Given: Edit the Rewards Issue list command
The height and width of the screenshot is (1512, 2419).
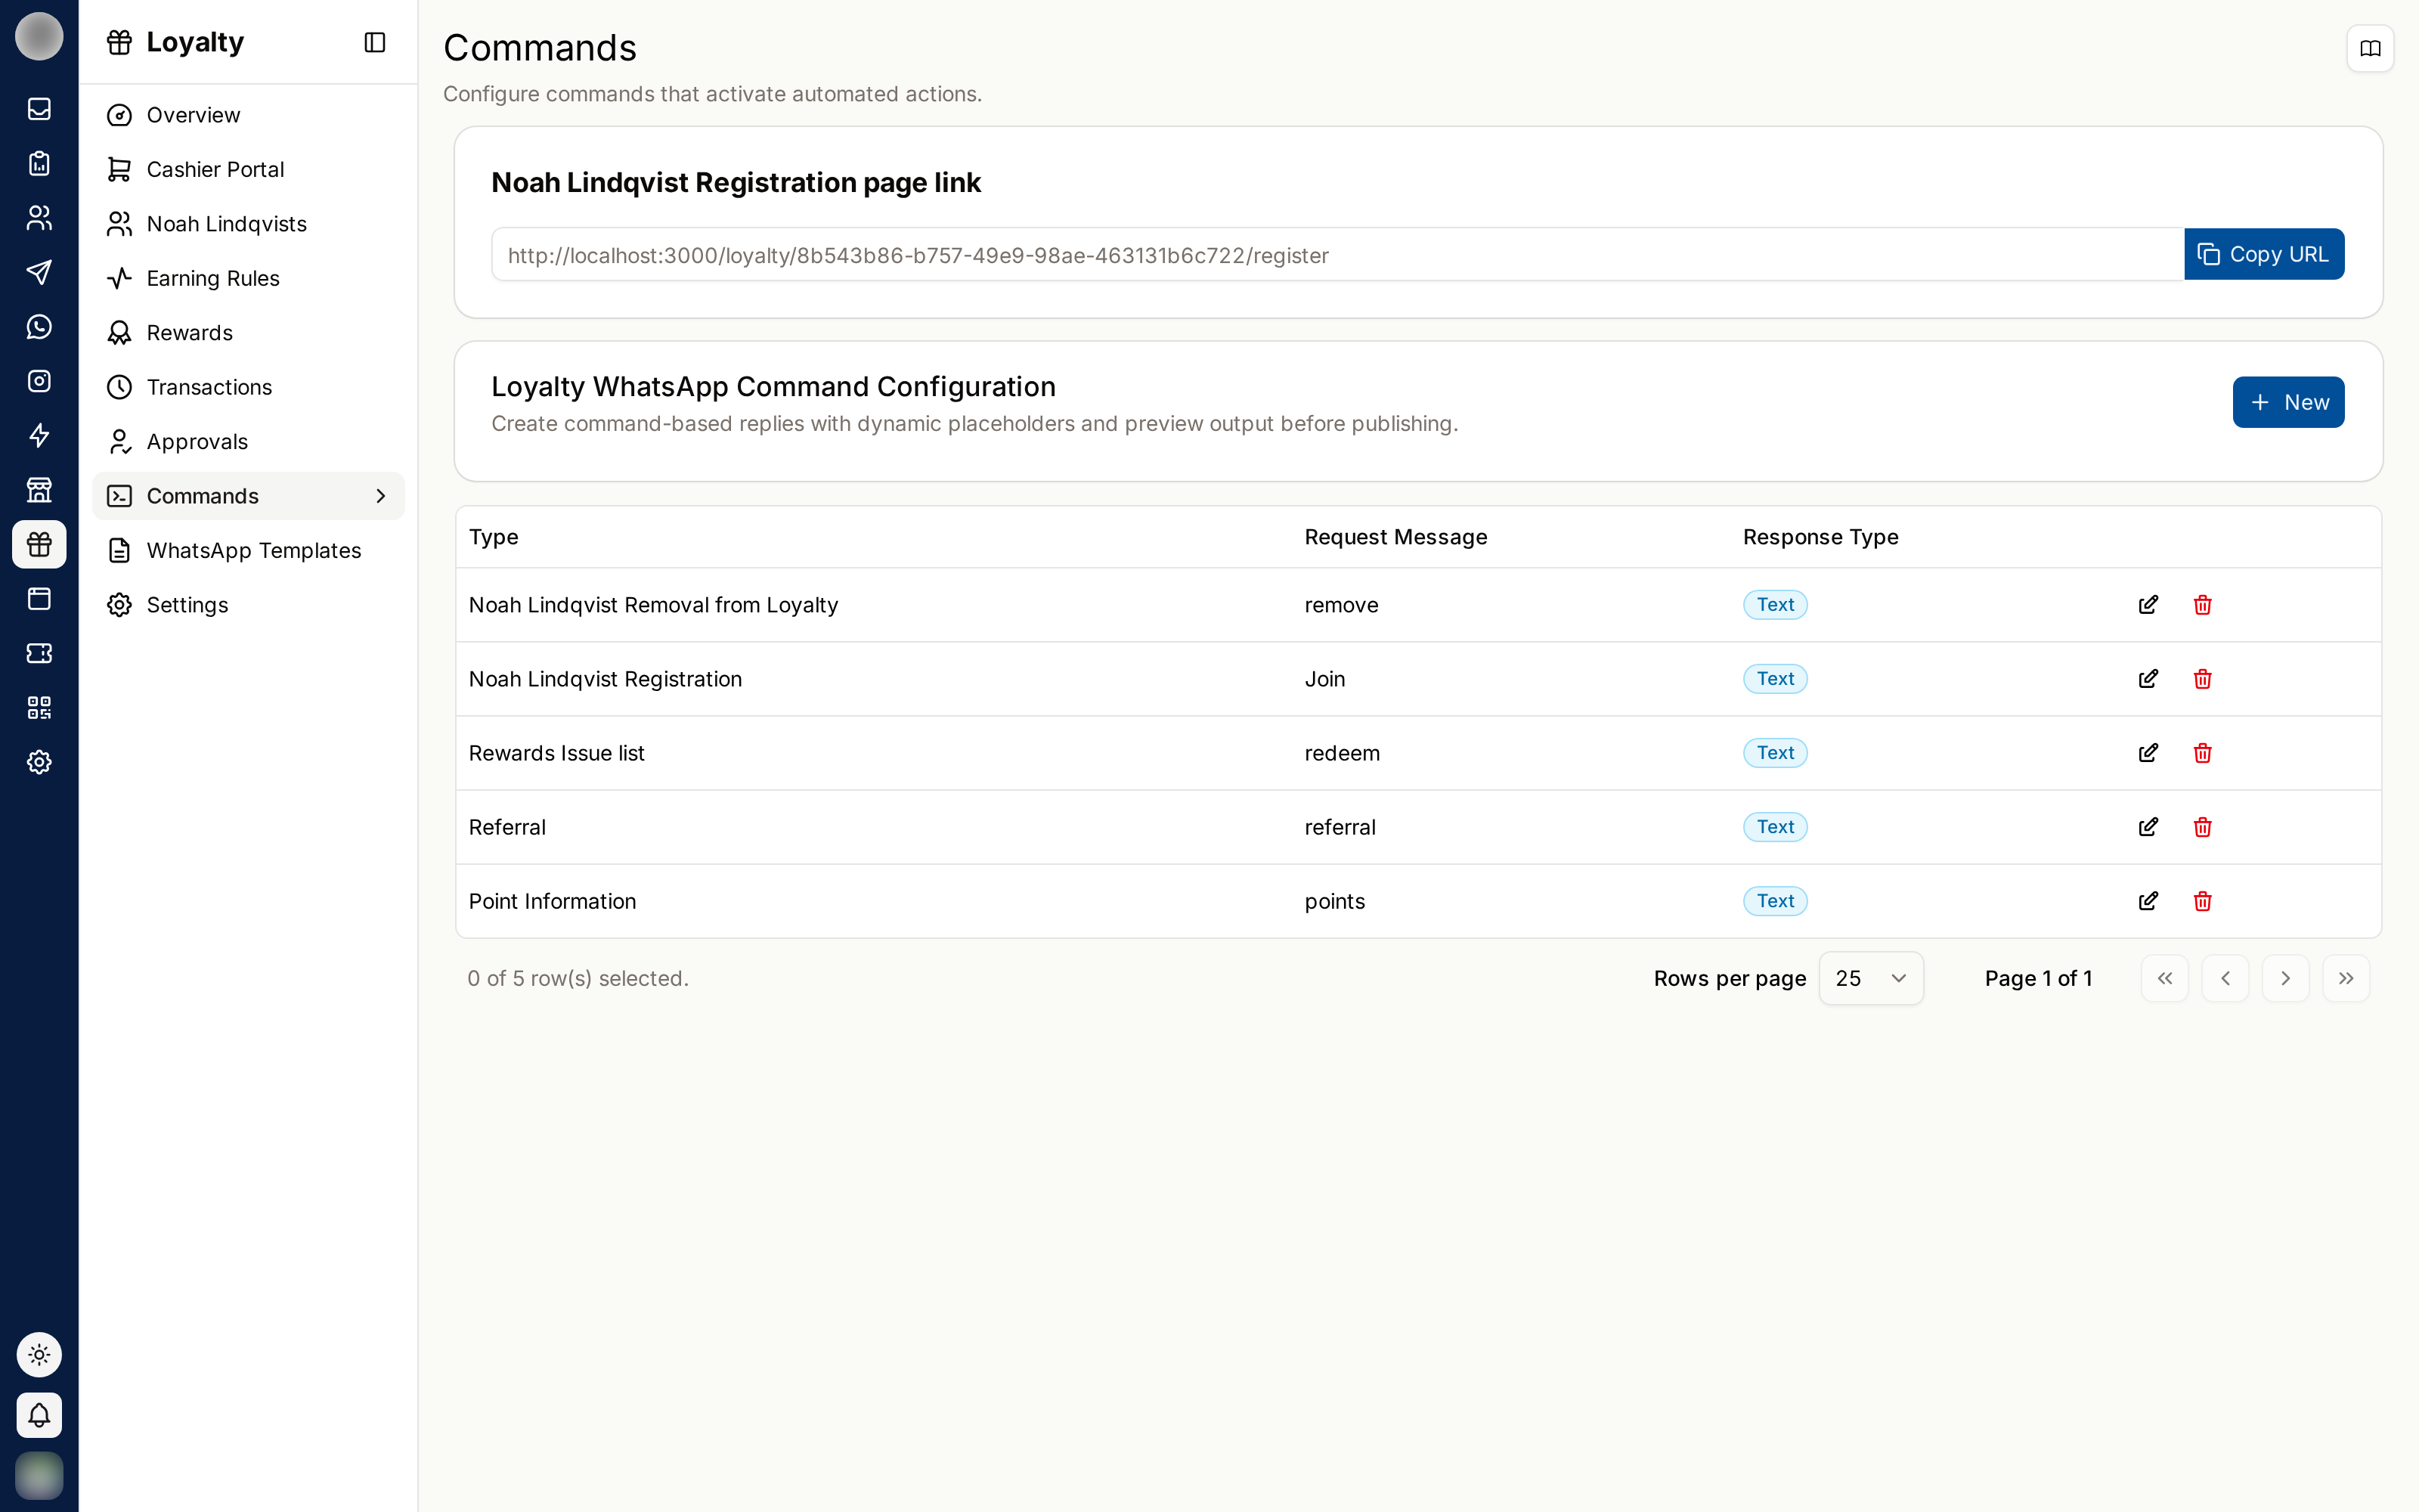Looking at the screenshot, I should [2148, 753].
